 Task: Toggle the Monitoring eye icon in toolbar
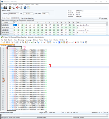point(72,42)
